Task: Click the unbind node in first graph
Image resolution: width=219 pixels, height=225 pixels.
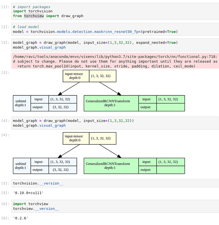Action: pos(21,103)
